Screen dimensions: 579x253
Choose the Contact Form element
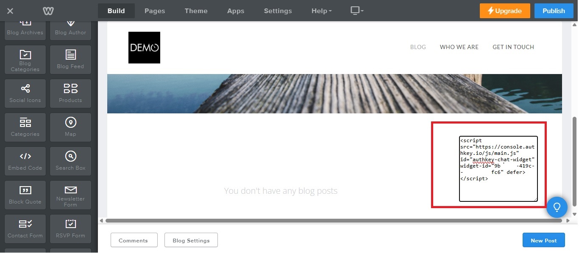tap(25, 228)
